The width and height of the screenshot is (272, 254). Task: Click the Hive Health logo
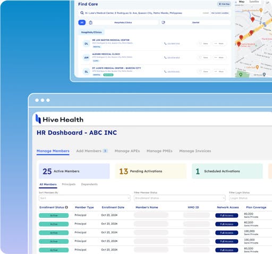[x=59, y=119]
